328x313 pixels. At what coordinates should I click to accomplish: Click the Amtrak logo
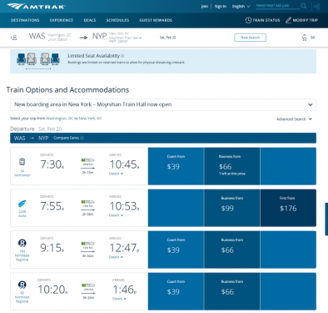(37, 7)
